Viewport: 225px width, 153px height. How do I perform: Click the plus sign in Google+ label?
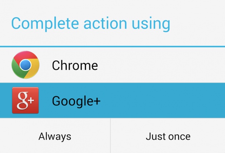pyautogui.click(x=96, y=101)
